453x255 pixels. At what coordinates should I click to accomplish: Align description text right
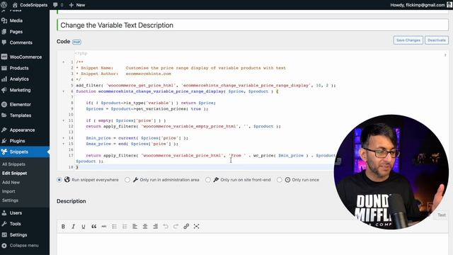click(x=155, y=227)
